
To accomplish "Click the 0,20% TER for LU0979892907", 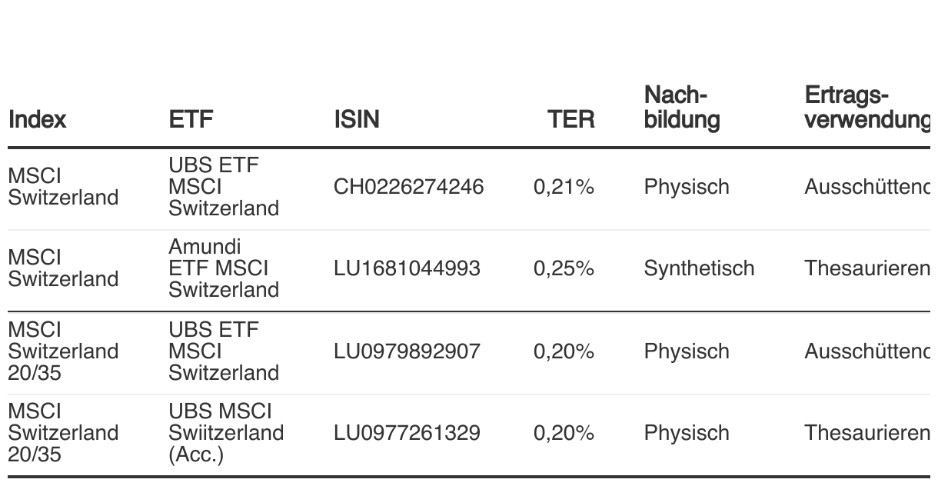I will pyautogui.click(x=564, y=352).
